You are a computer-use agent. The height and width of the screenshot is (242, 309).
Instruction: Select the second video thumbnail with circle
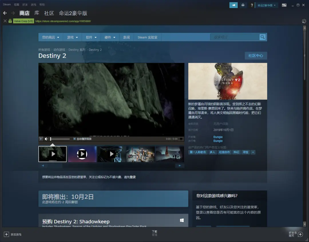coord(82,154)
